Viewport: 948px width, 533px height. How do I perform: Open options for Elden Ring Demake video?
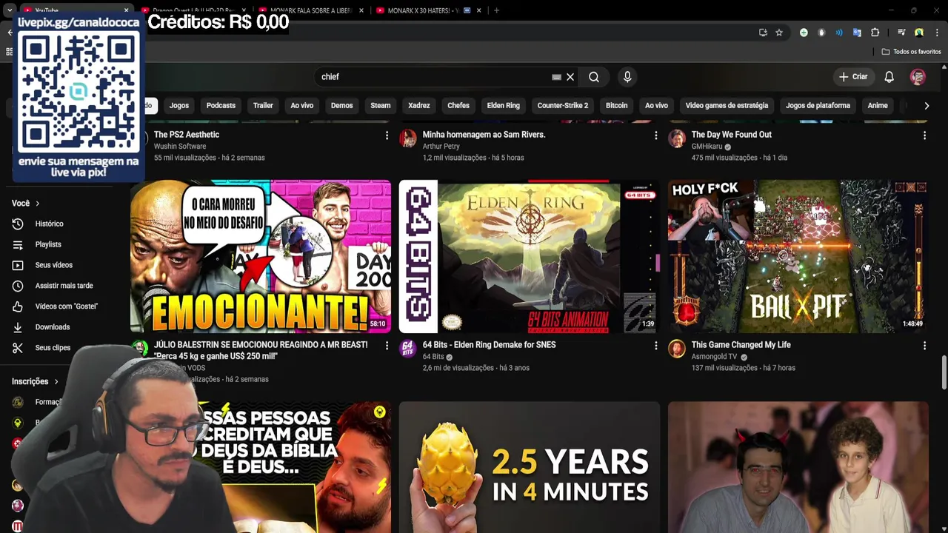click(x=655, y=346)
